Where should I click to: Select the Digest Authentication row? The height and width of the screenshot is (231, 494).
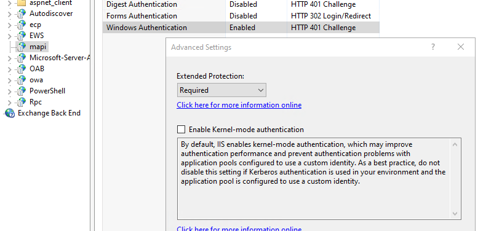(x=241, y=4)
